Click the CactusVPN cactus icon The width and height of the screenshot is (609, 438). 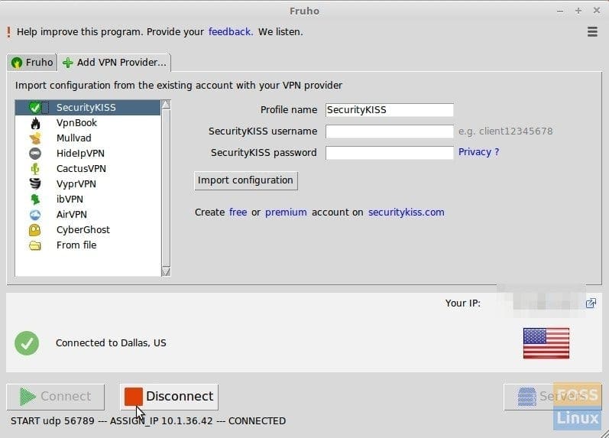click(35, 169)
